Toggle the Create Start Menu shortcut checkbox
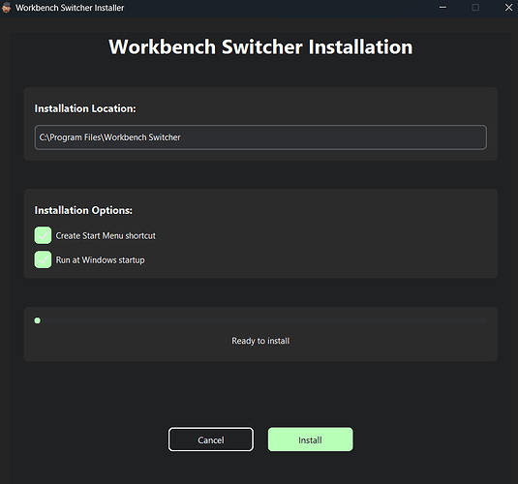This screenshot has width=518, height=484. pos(43,235)
